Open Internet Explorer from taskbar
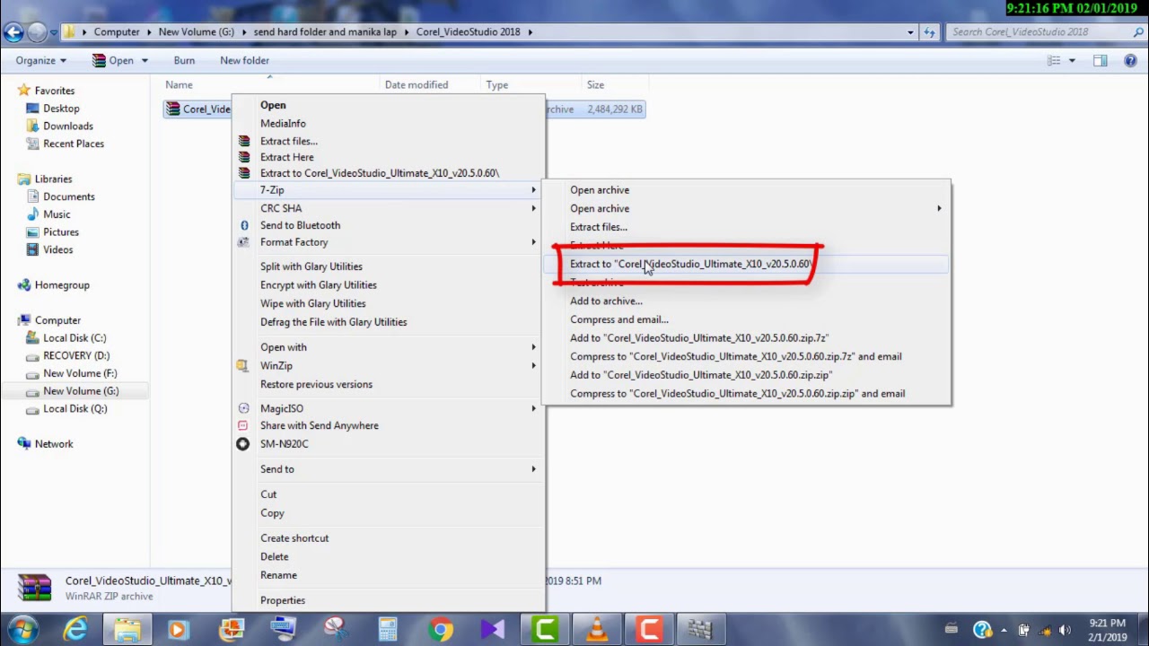Image resolution: width=1149 pixels, height=646 pixels. pos(75,630)
